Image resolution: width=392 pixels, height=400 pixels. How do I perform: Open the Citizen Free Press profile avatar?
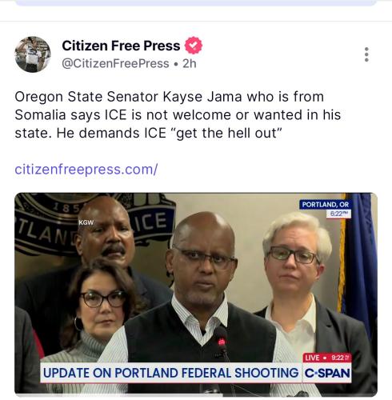(33, 54)
